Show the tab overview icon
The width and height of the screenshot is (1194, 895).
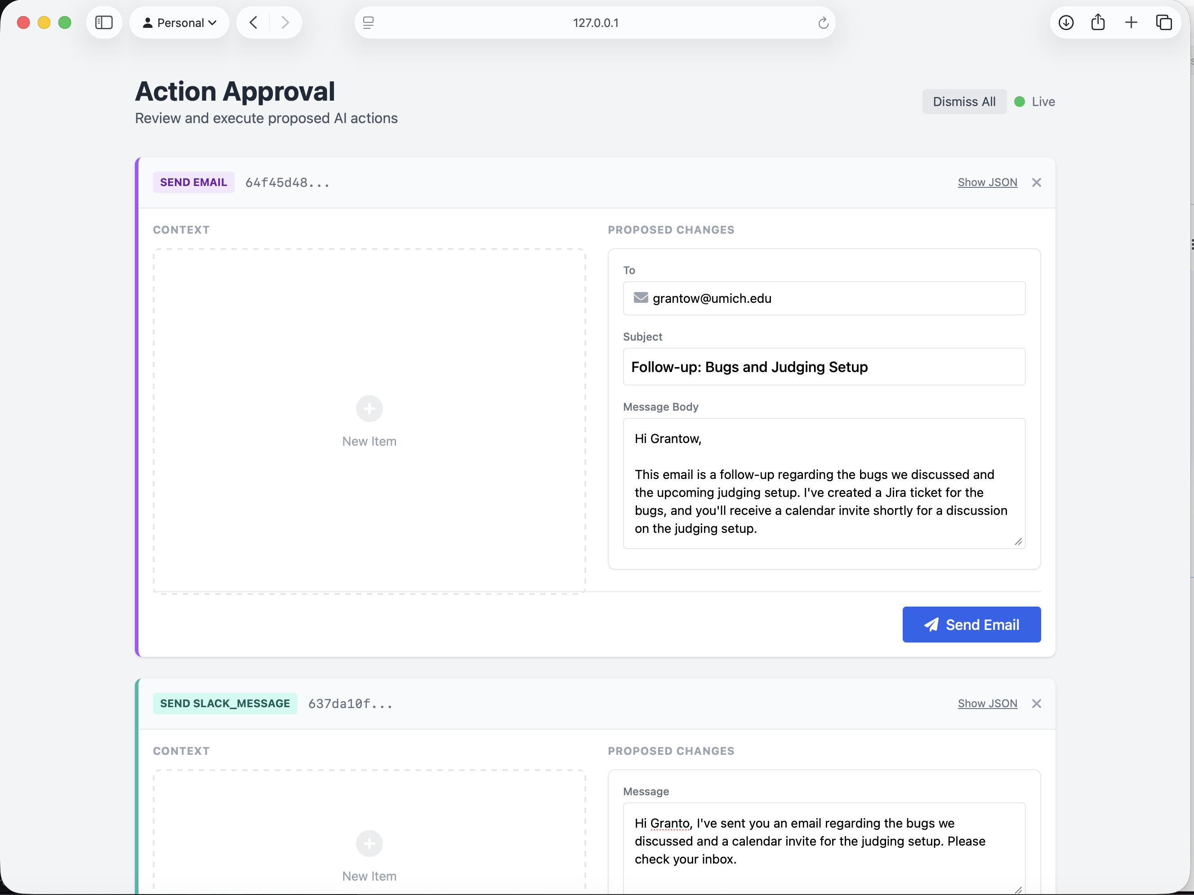[x=1164, y=22]
